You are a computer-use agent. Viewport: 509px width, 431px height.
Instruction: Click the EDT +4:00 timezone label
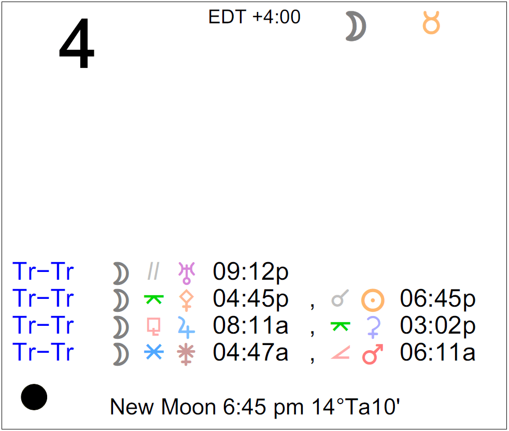254,17
